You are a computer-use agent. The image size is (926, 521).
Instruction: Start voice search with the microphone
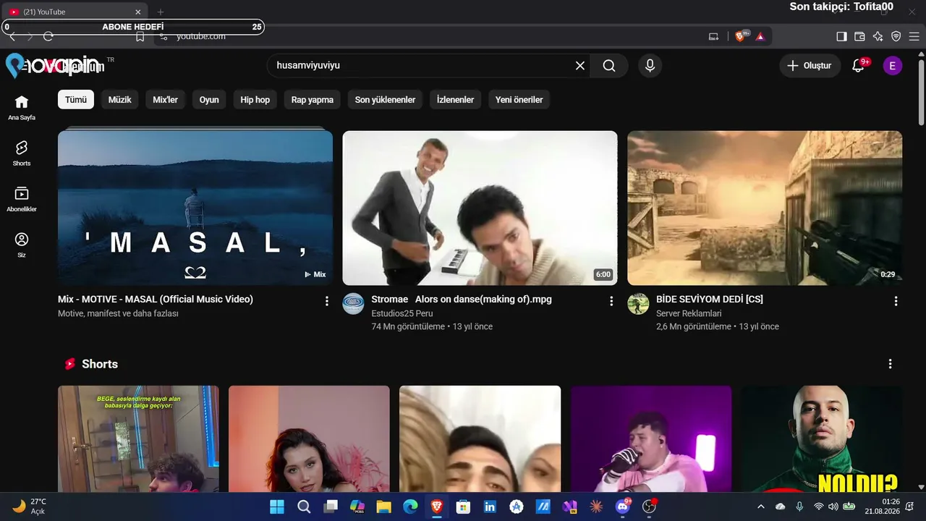650,66
